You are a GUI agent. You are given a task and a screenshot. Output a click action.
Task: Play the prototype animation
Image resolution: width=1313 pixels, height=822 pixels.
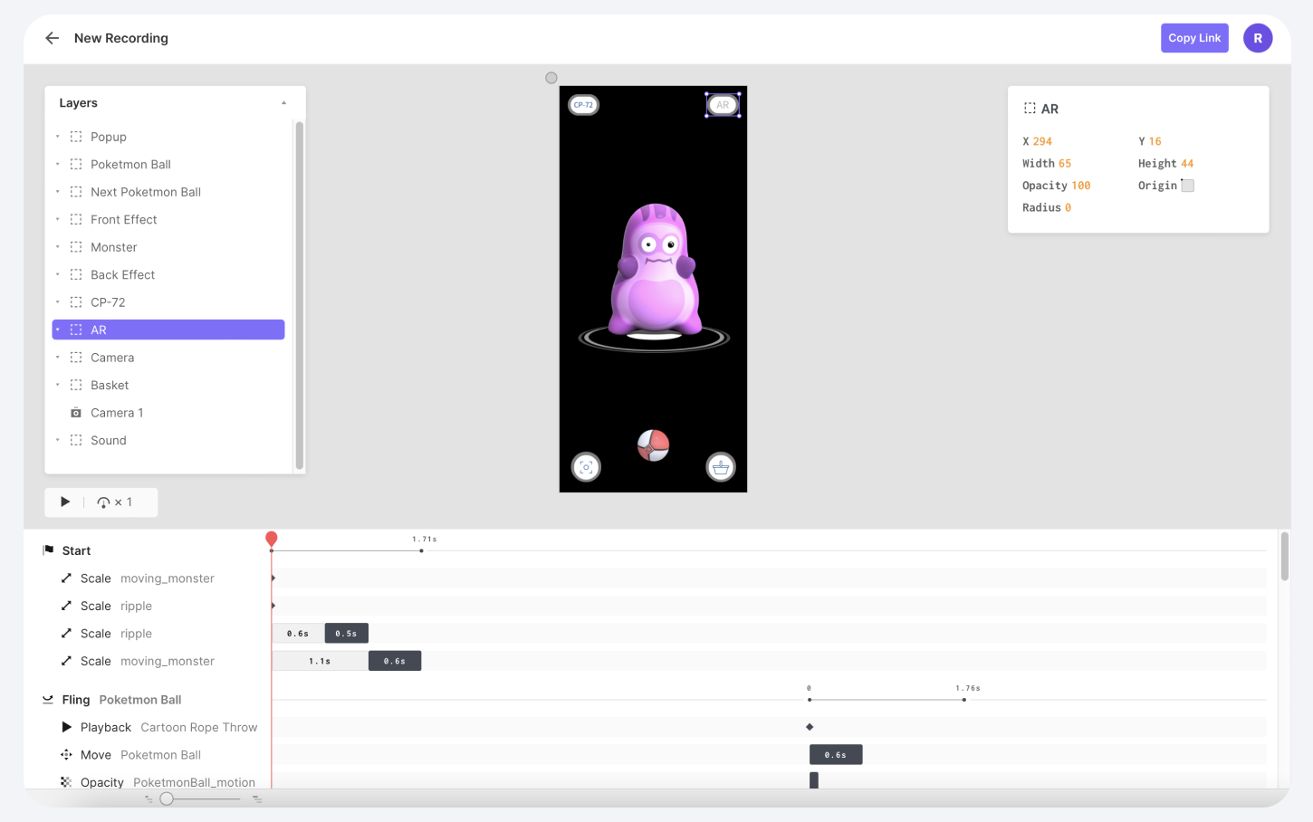click(x=65, y=502)
